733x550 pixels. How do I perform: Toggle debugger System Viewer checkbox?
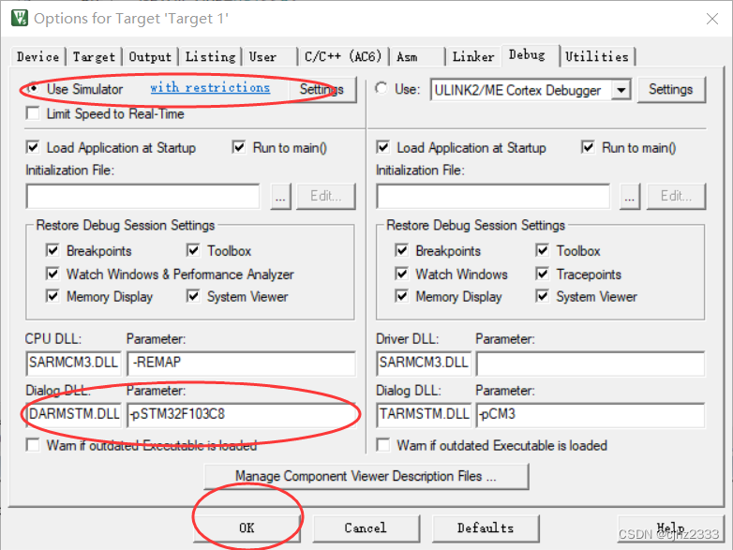pyautogui.click(x=543, y=296)
